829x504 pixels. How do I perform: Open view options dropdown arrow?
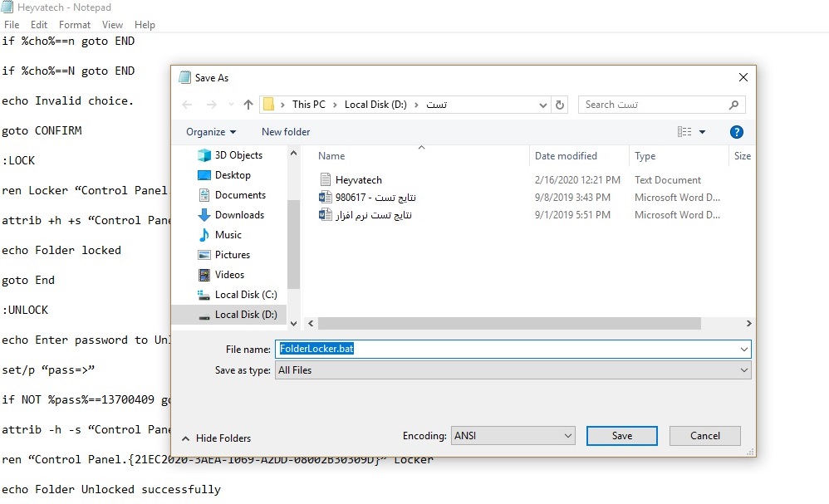click(x=702, y=132)
